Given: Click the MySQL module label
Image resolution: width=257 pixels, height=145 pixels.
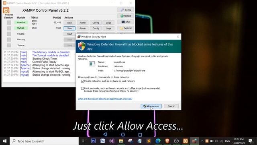Looking at the screenshot, I should pyautogui.click(x=21, y=28).
